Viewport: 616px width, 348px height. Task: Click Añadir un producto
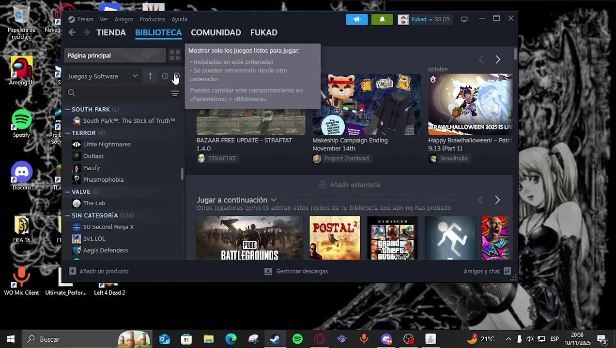pyautogui.click(x=99, y=271)
